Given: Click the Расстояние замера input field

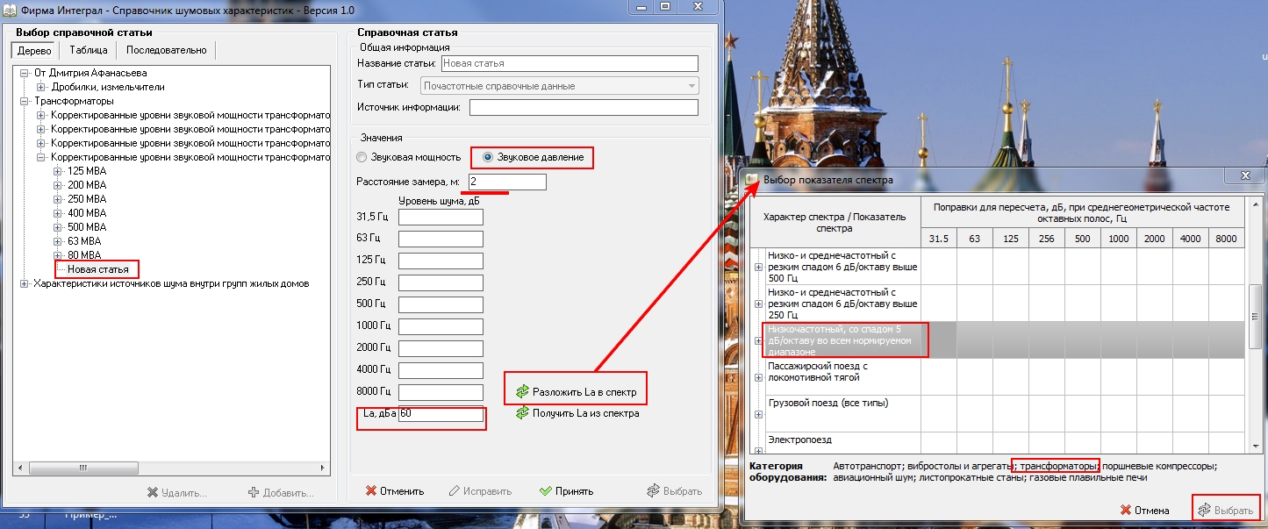Looking at the screenshot, I should tap(506, 182).
